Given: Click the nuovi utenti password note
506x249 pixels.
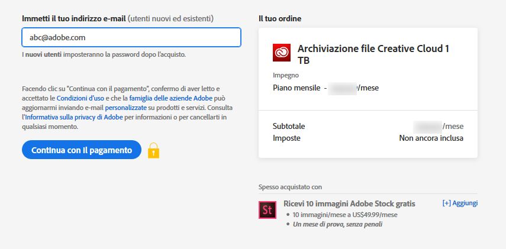Looking at the screenshot, I should 104,54.
